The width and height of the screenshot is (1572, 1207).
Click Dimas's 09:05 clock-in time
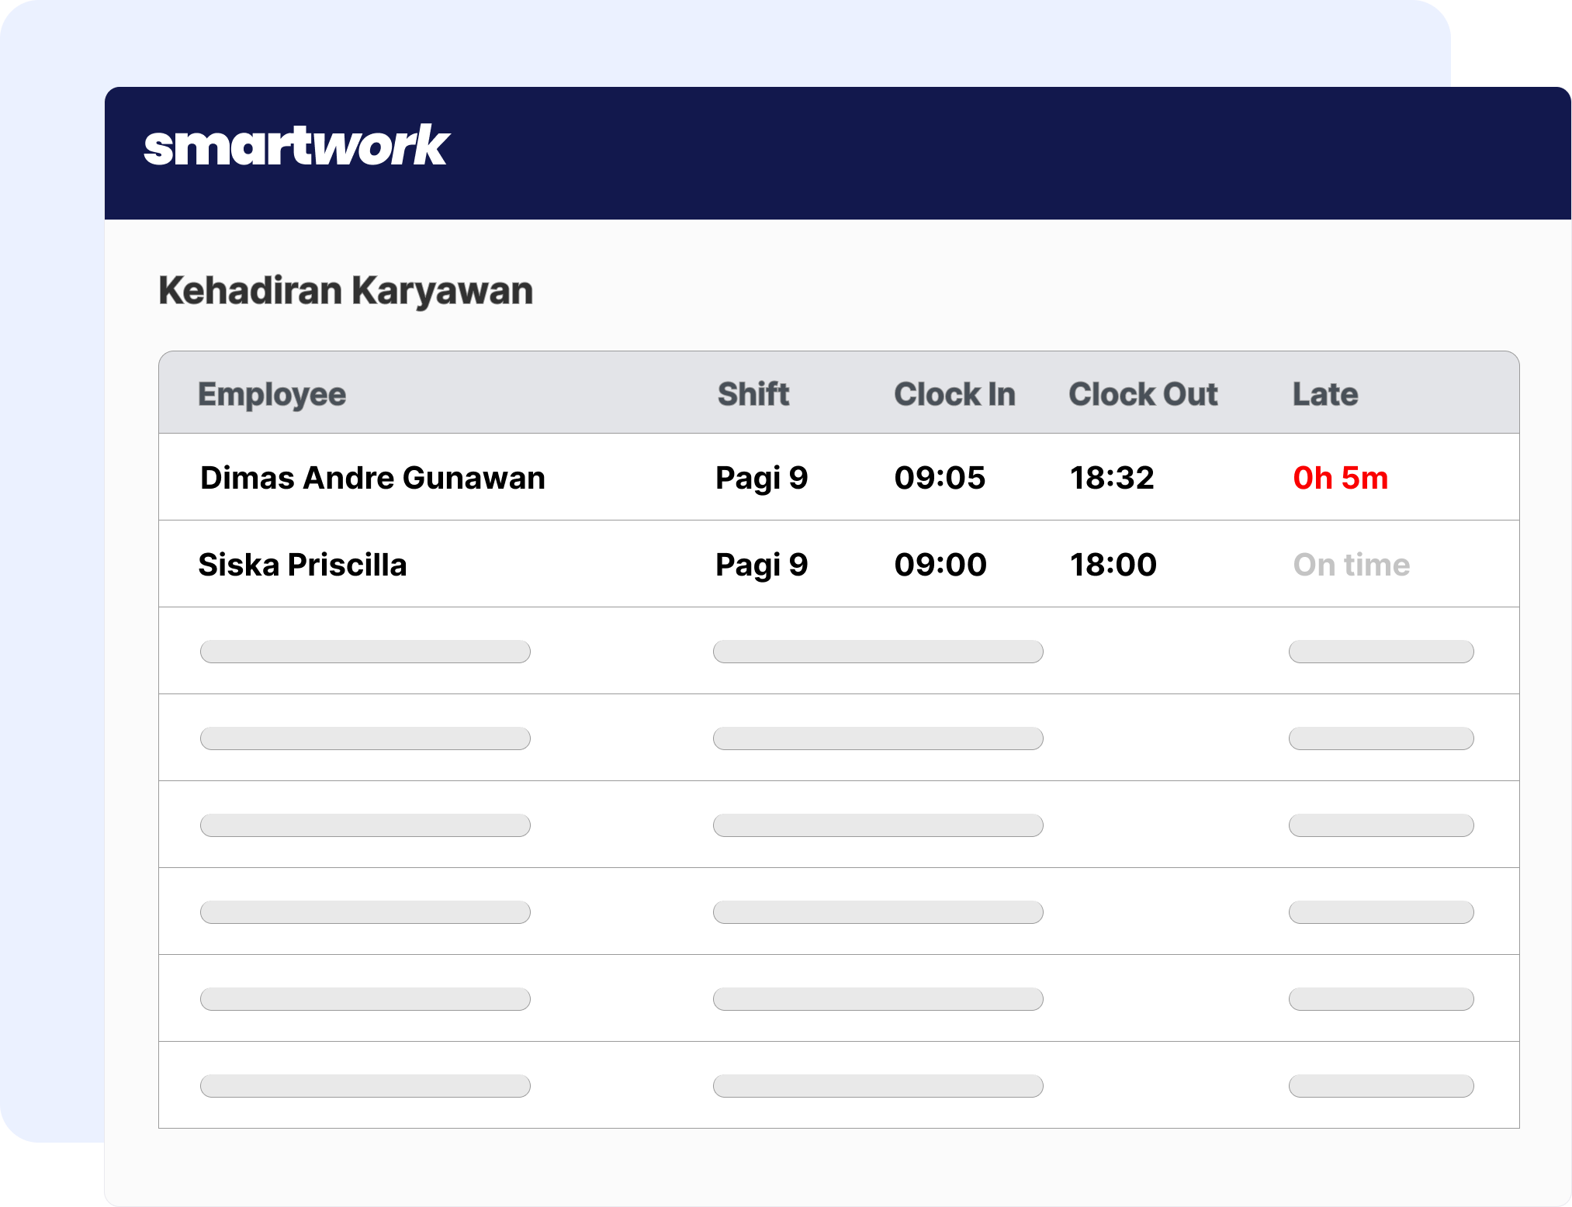(940, 478)
